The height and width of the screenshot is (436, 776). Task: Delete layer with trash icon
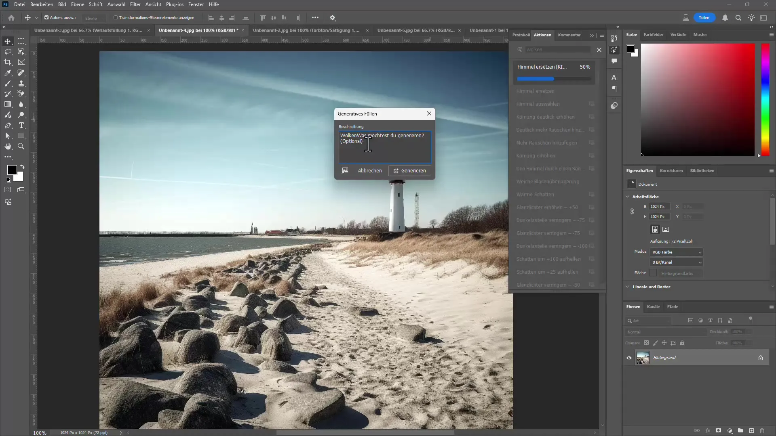762,431
